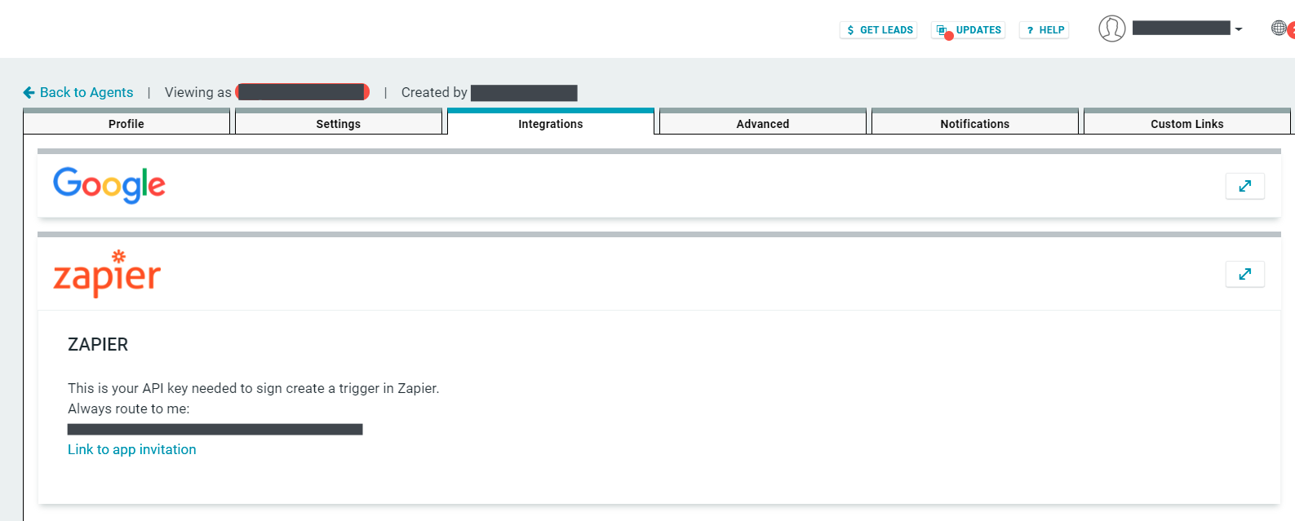Open the Notifications tab

click(975, 123)
